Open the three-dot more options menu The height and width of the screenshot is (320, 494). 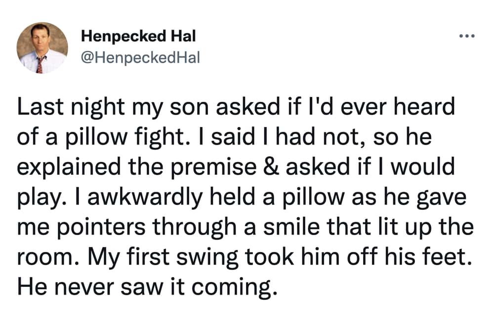467,36
